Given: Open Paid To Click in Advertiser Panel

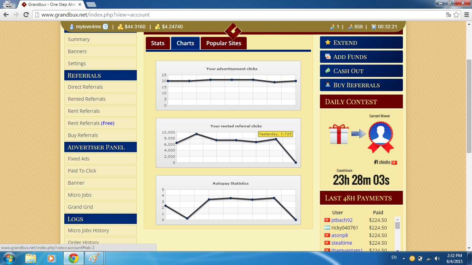Looking at the screenshot, I should click(101, 171).
